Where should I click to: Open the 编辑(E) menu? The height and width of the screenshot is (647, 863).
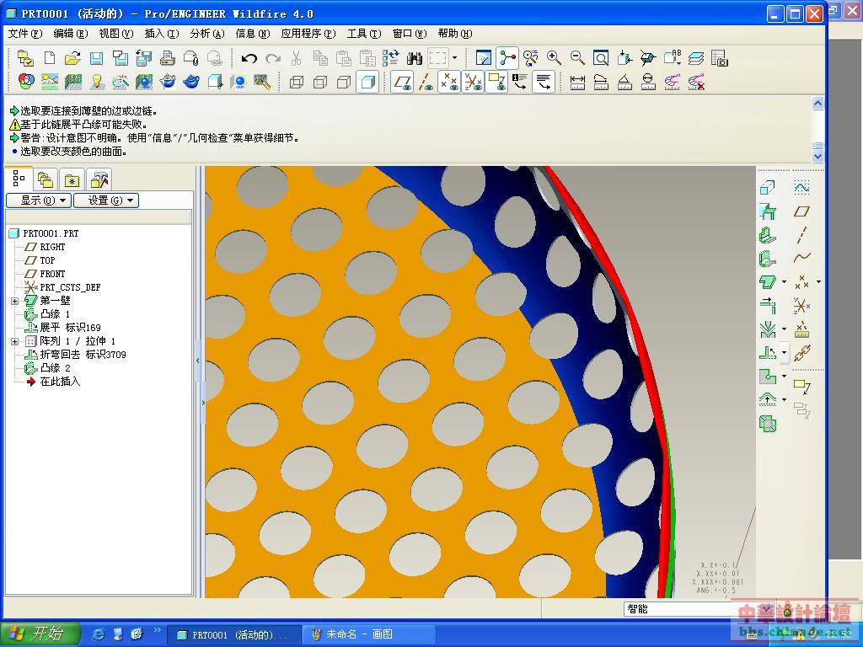pyautogui.click(x=71, y=34)
